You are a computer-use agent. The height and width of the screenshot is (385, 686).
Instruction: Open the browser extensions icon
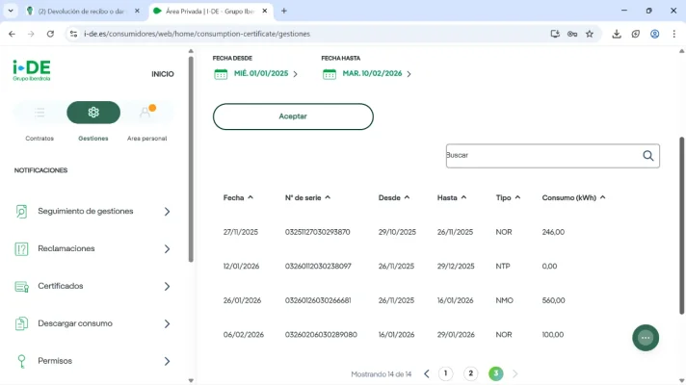point(636,34)
